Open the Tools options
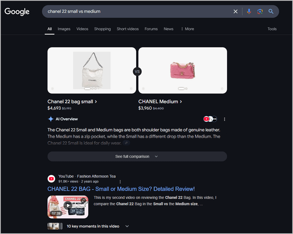 pyautogui.click(x=272, y=29)
